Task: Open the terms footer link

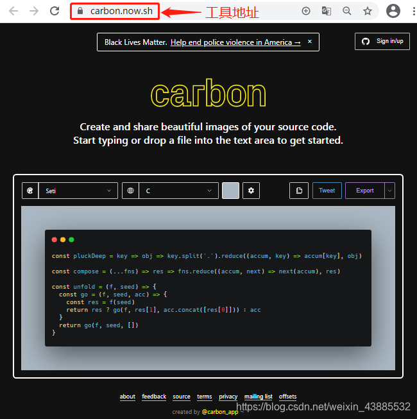Action: coord(205,397)
